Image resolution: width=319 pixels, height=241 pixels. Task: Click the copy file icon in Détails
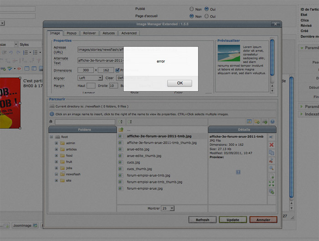click(x=272, y=152)
